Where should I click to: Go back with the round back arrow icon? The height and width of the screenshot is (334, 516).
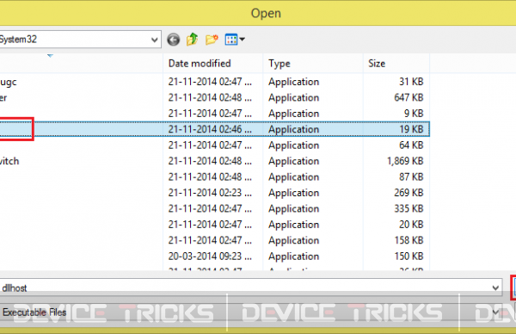coord(174,40)
